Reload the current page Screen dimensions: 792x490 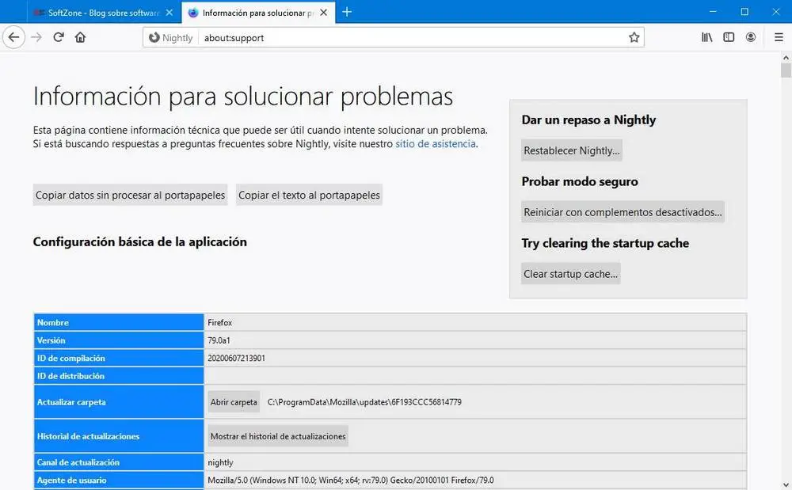click(59, 37)
